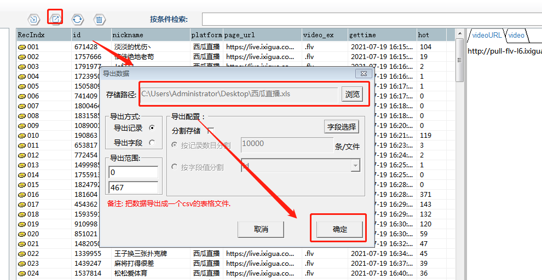
Task: Switch to the video tab
Action: pyautogui.click(x=516, y=35)
